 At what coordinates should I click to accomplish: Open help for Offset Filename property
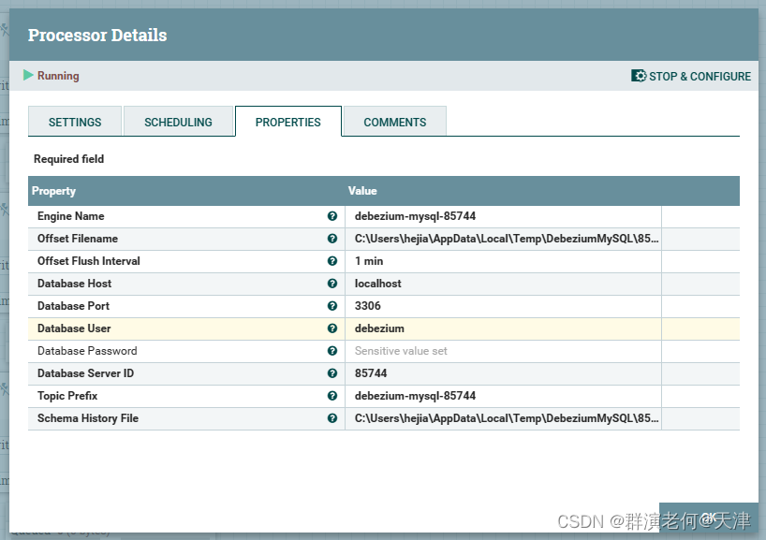[x=332, y=239]
